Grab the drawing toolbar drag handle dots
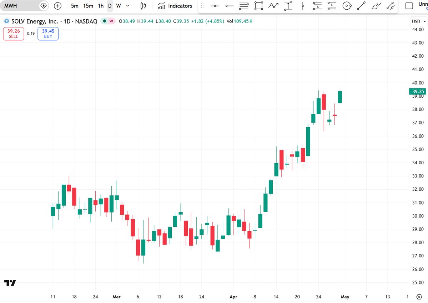 click(x=202, y=6)
